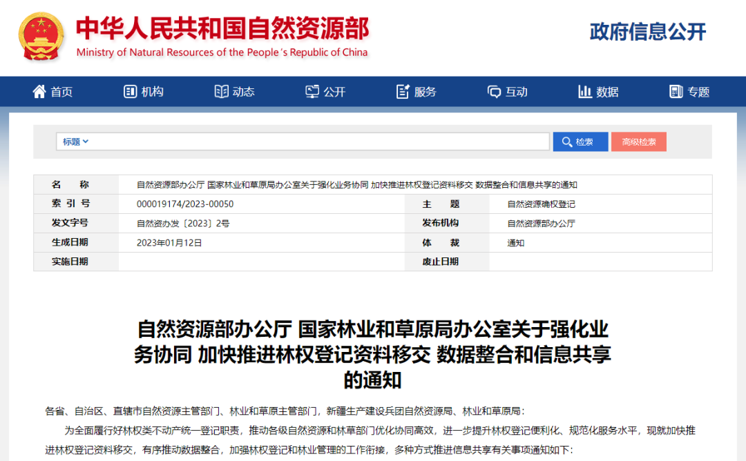Click the 机构 list icon
Image resolution: width=746 pixels, height=461 pixels.
(x=130, y=91)
